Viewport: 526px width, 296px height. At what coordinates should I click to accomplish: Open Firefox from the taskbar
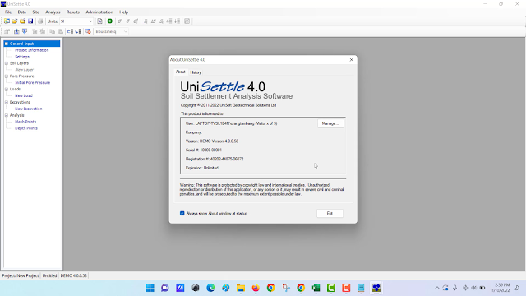pyautogui.click(x=256, y=288)
